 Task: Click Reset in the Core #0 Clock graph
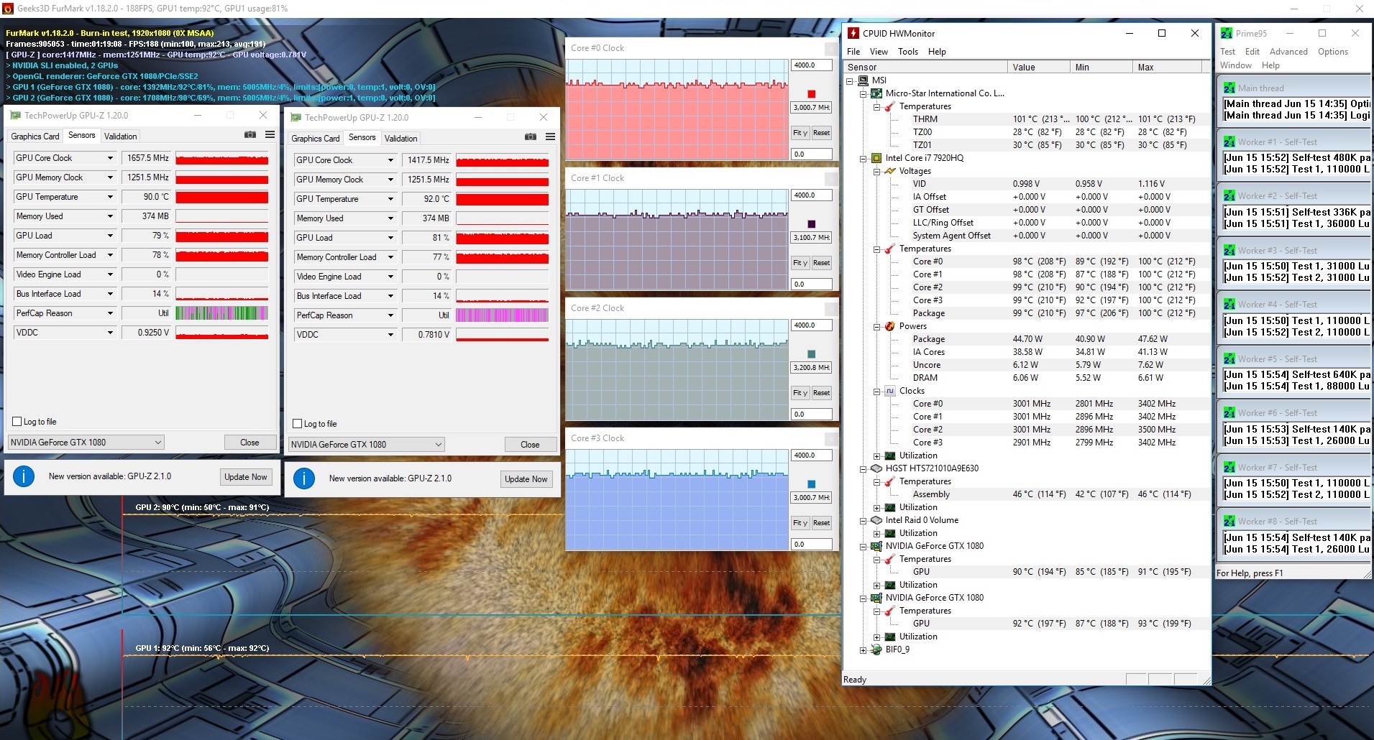pos(821,133)
